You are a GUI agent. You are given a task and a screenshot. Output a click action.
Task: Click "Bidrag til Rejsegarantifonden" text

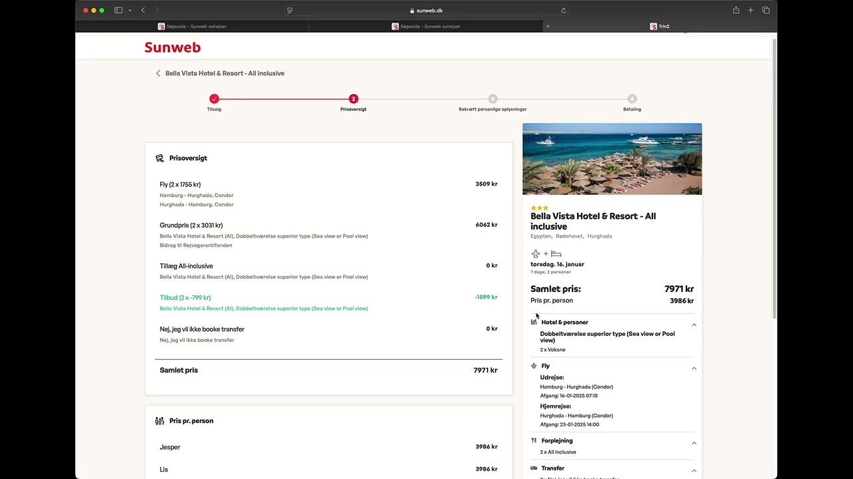click(196, 245)
